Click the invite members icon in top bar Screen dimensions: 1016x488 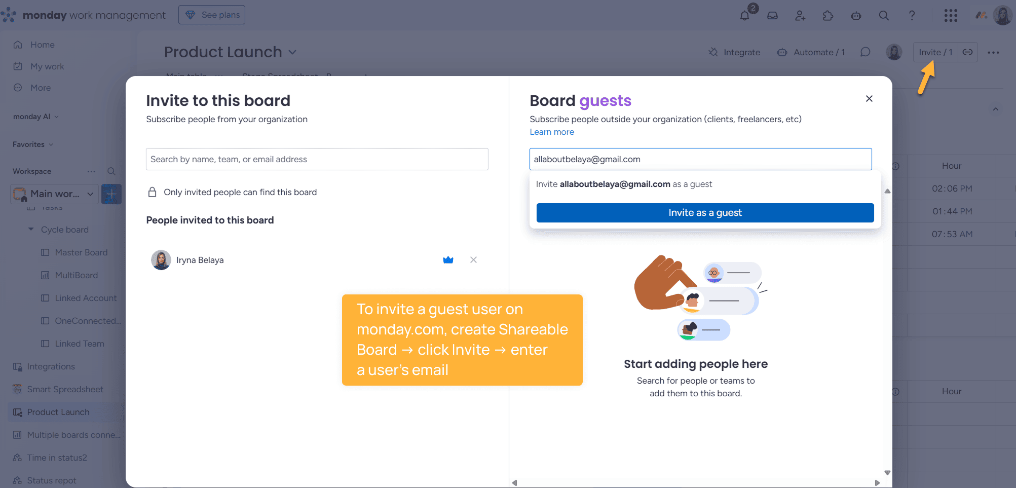800,16
